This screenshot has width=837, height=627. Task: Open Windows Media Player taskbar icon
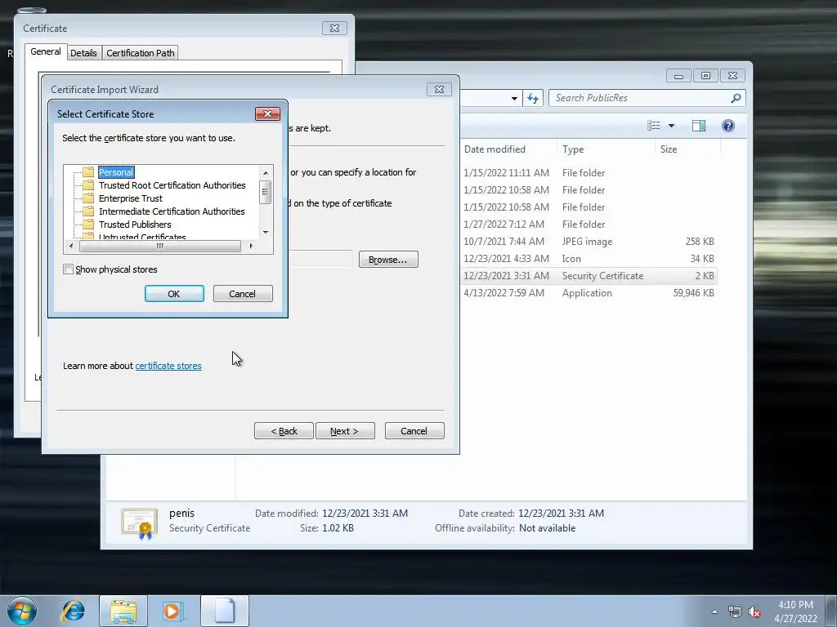coord(172,611)
